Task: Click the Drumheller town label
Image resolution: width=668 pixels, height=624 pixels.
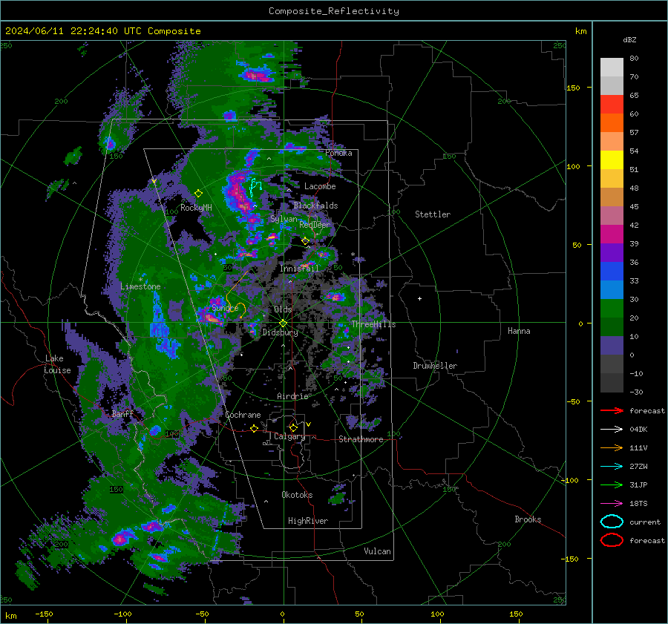Action: coord(435,366)
